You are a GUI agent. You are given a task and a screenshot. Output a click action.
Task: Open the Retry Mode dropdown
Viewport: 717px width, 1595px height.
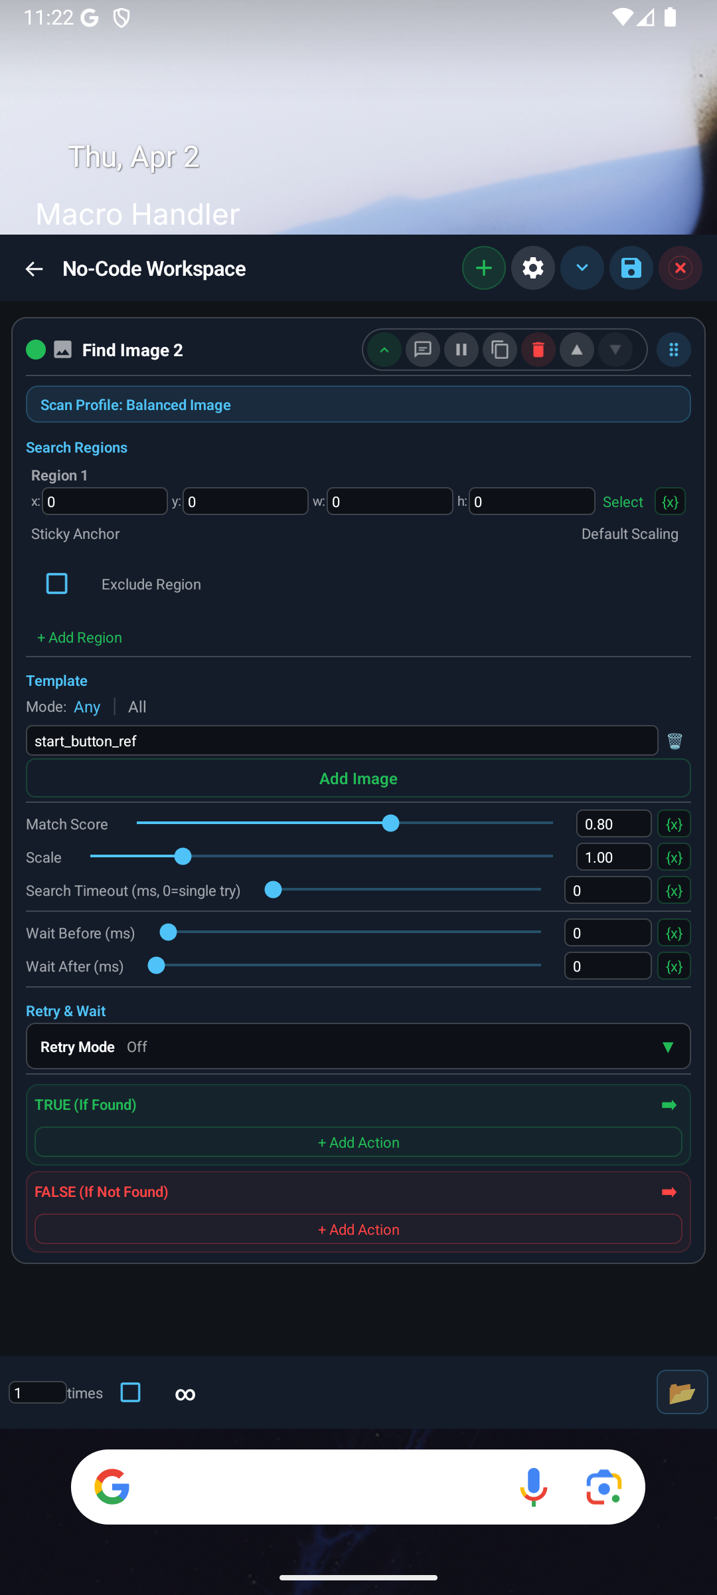(x=358, y=1047)
